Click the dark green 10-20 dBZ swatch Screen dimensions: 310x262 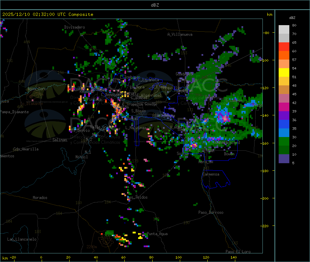coord(284,150)
